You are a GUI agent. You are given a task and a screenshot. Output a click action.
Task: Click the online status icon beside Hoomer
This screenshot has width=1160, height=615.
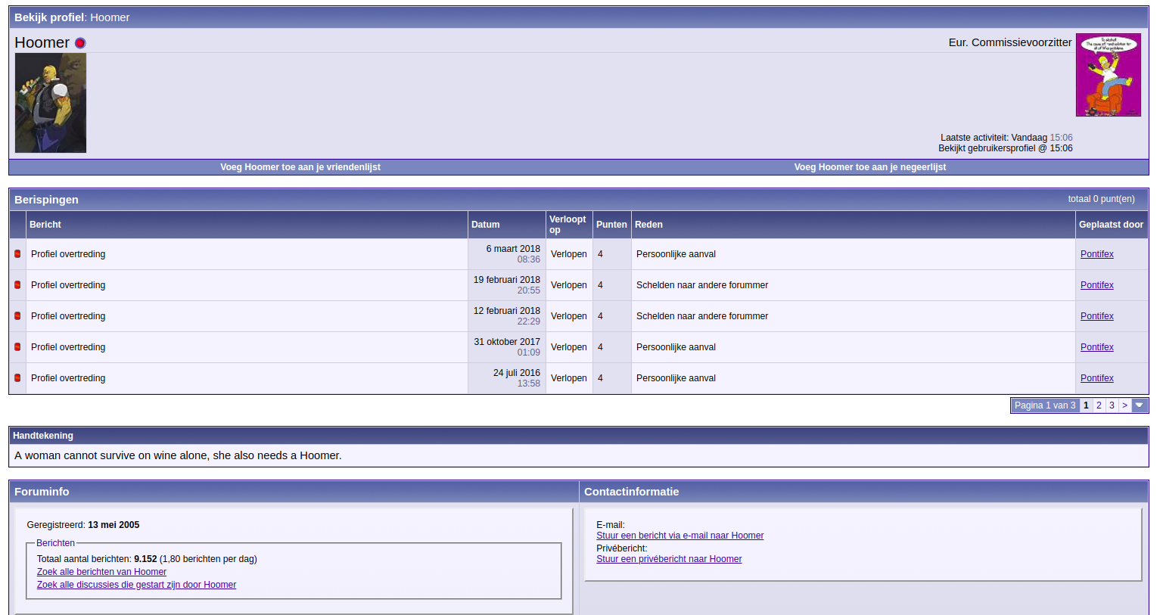coord(80,43)
